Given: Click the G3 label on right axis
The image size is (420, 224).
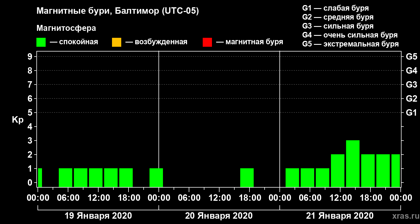Looking at the screenshot, I should 411,85.
